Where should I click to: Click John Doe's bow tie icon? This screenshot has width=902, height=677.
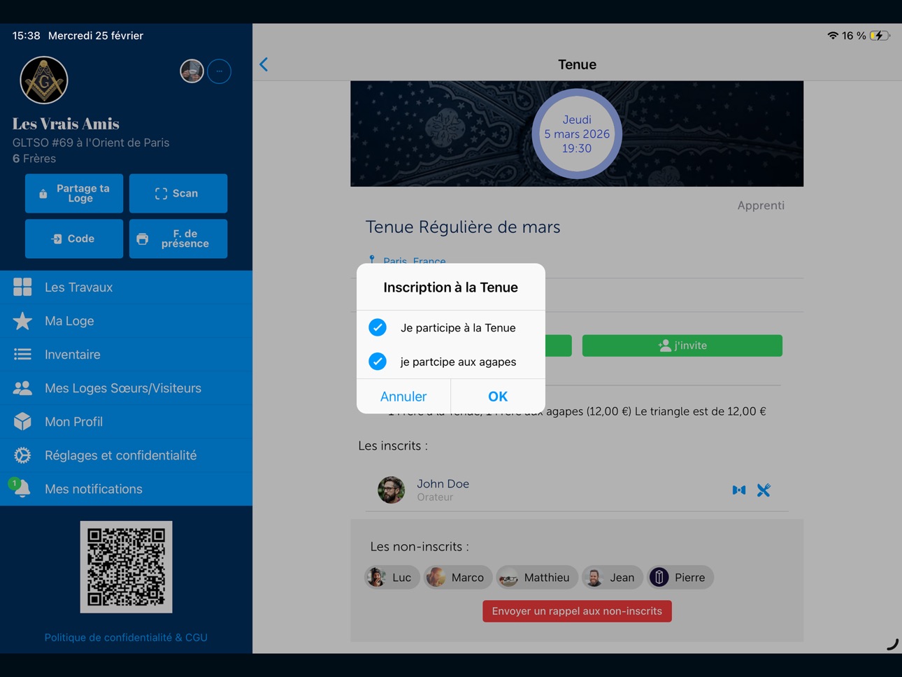(739, 490)
